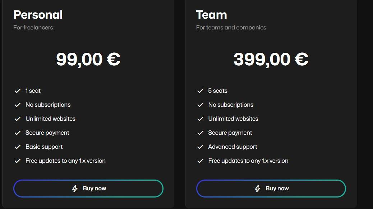
Task: Click the '99,00 €' price label
Action: coord(88,59)
